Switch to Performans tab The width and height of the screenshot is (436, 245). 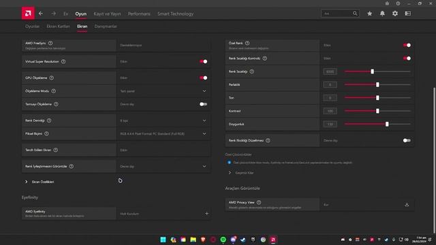(139, 14)
